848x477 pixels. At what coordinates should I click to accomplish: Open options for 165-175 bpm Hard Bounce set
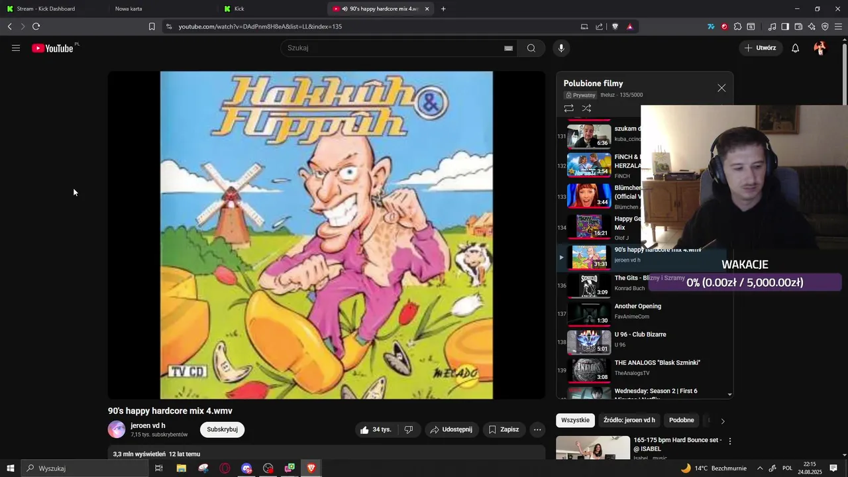point(730,441)
